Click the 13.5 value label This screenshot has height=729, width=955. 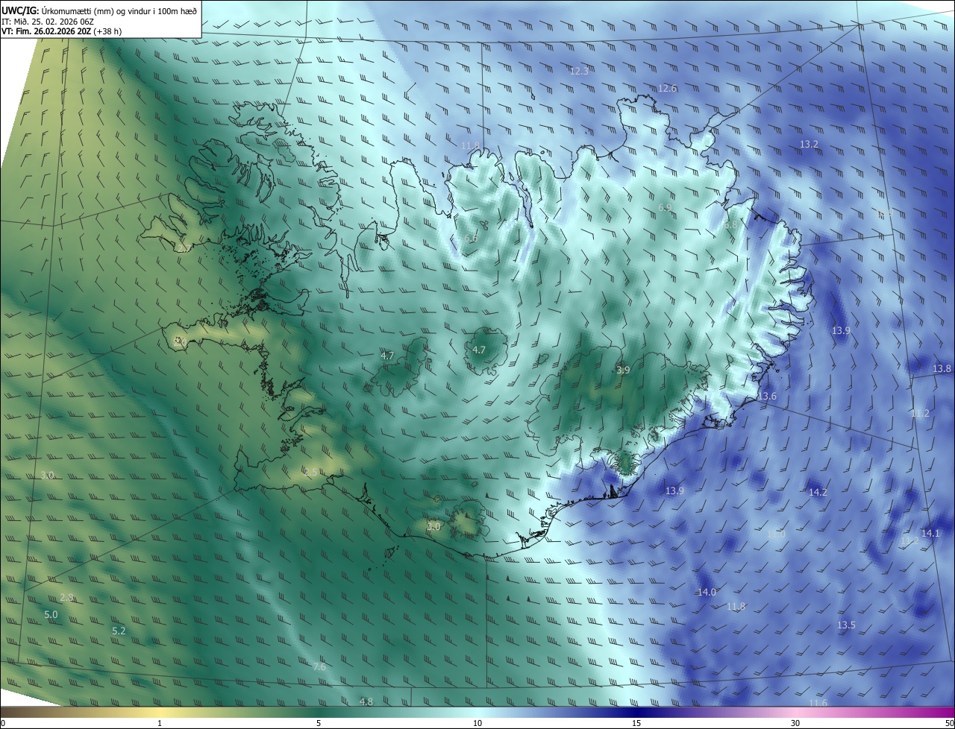[846, 625]
